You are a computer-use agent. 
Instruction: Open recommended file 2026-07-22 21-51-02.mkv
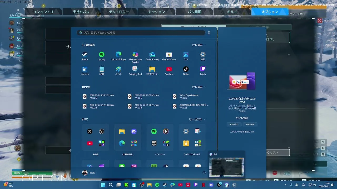[99, 106]
